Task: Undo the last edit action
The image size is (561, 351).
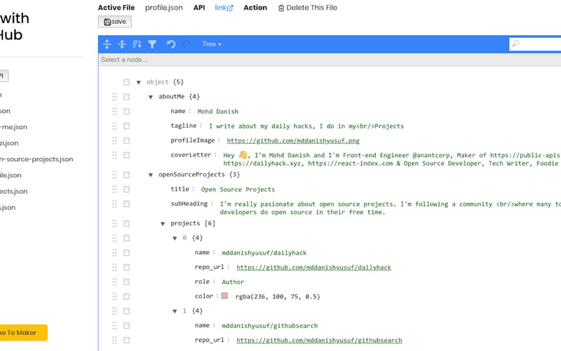Action: 171,44
